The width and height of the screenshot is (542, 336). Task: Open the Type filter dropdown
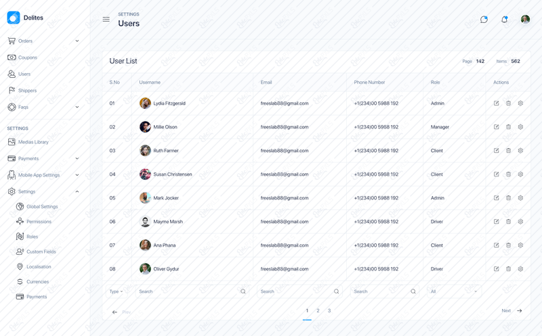[x=116, y=291]
